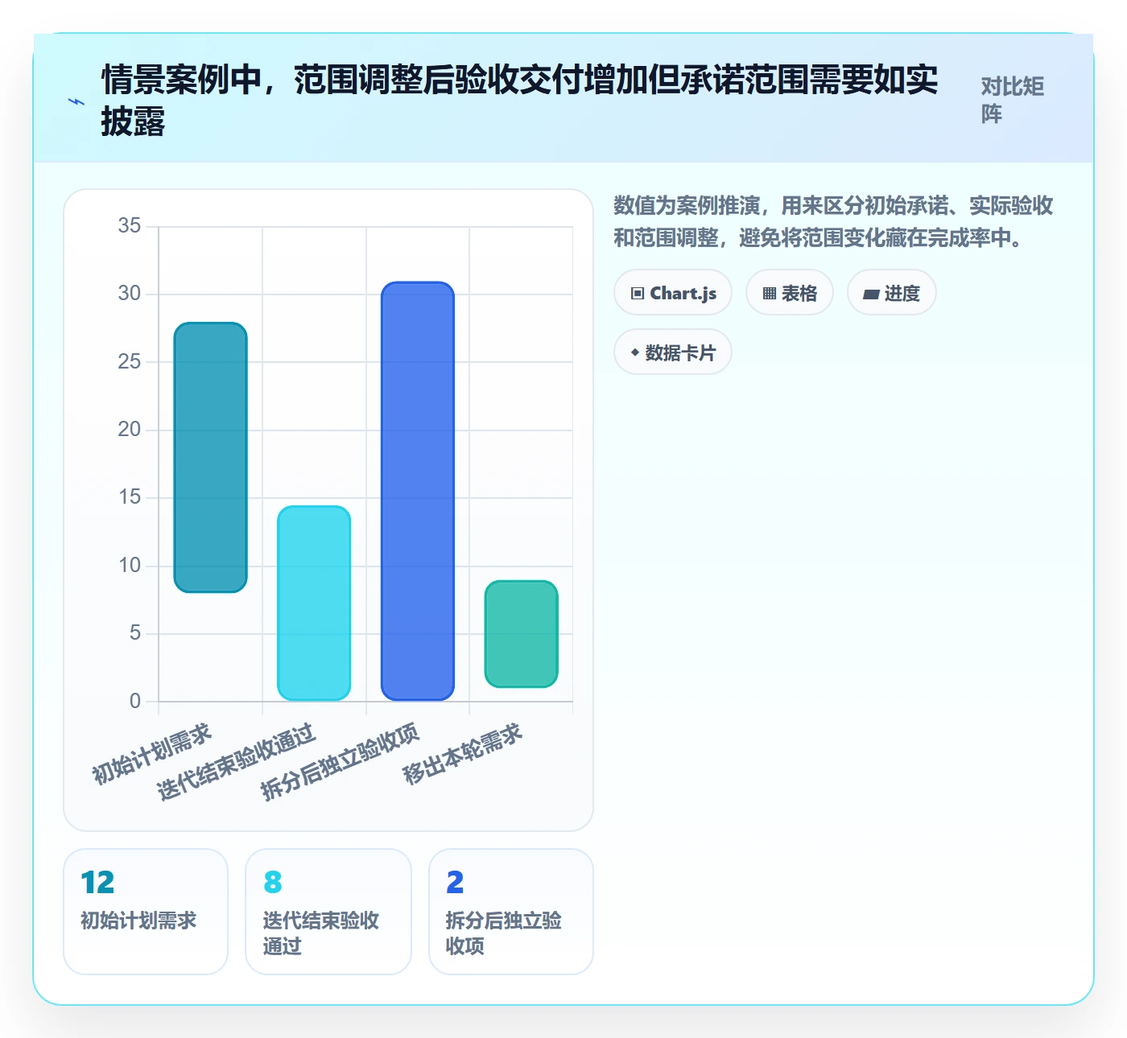
Task: Click the 对比矩阵 label in the header
Action: pos(1012,100)
